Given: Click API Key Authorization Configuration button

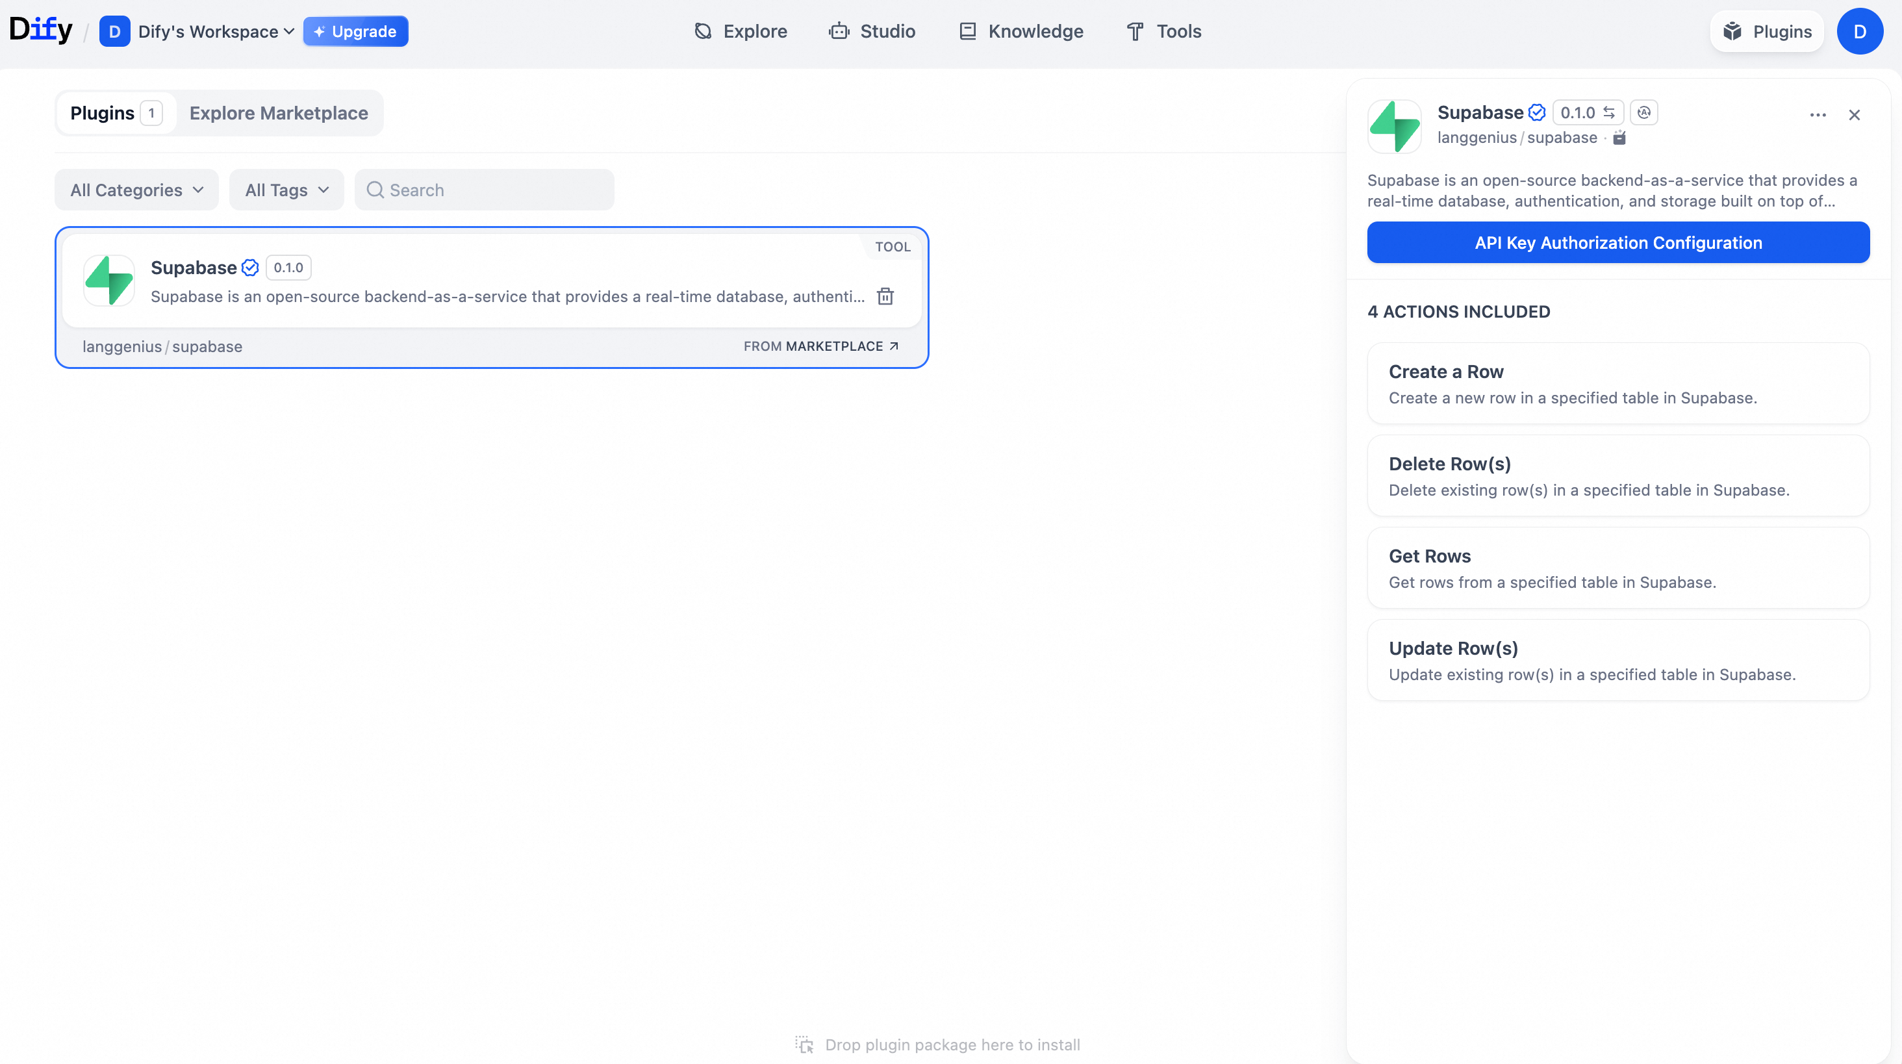Looking at the screenshot, I should coord(1617,242).
